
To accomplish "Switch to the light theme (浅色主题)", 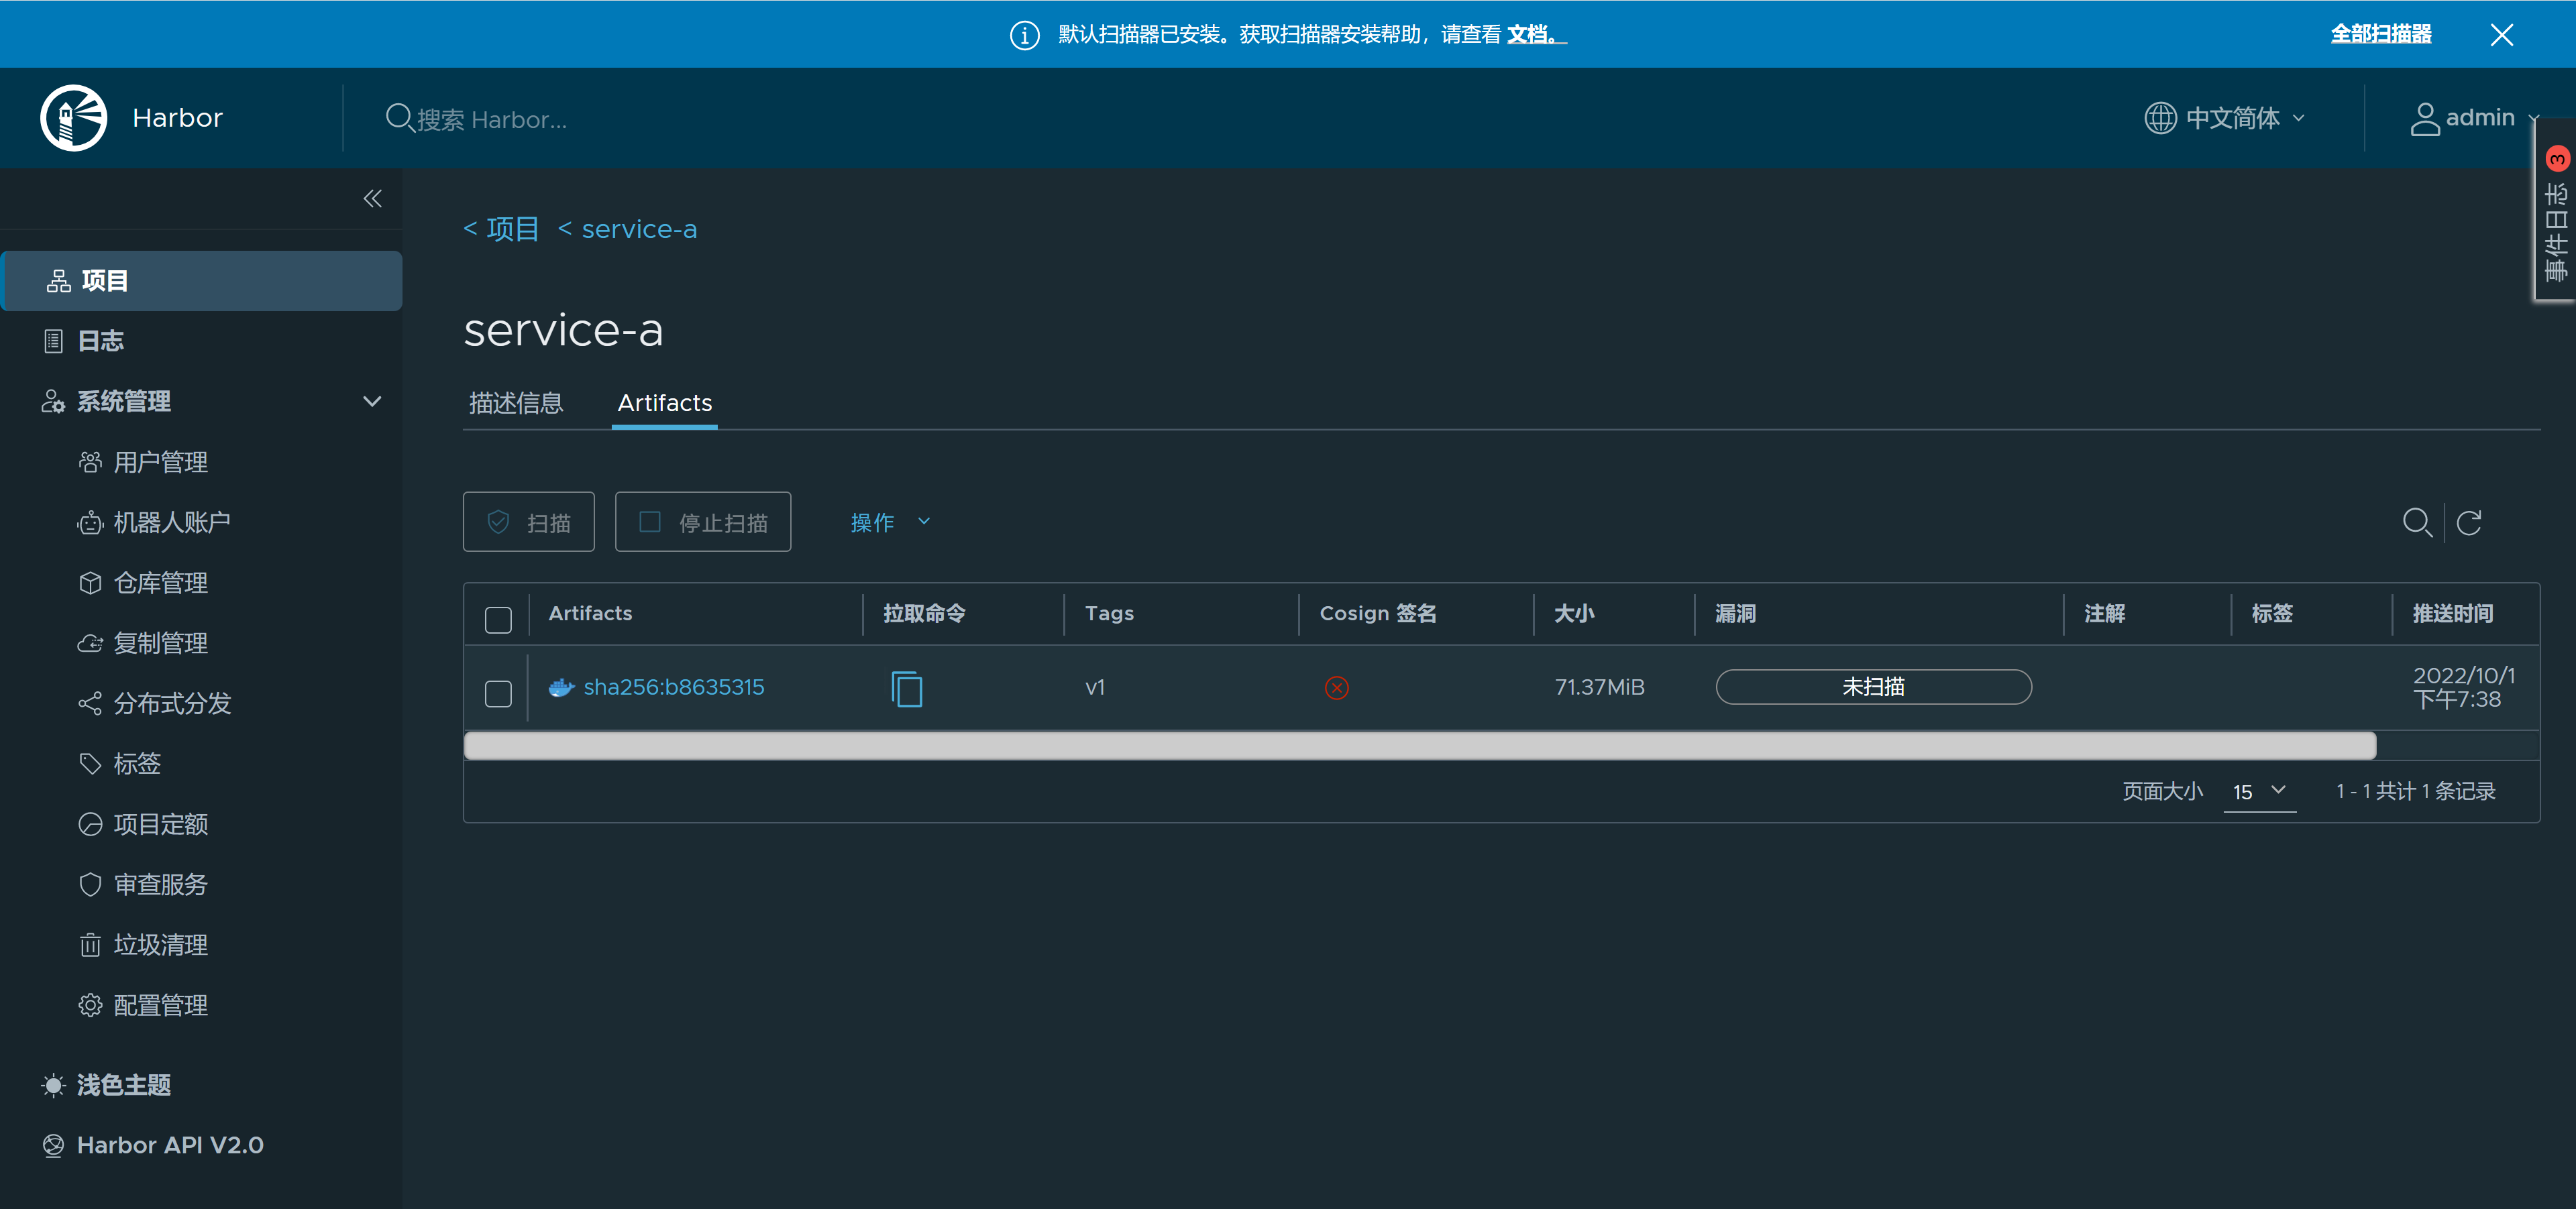I will click(x=123, y=1085).
